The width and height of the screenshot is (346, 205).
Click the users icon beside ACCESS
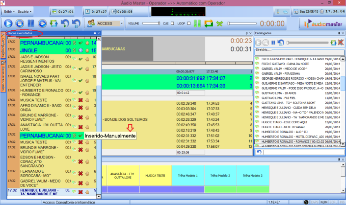(91, 23)
